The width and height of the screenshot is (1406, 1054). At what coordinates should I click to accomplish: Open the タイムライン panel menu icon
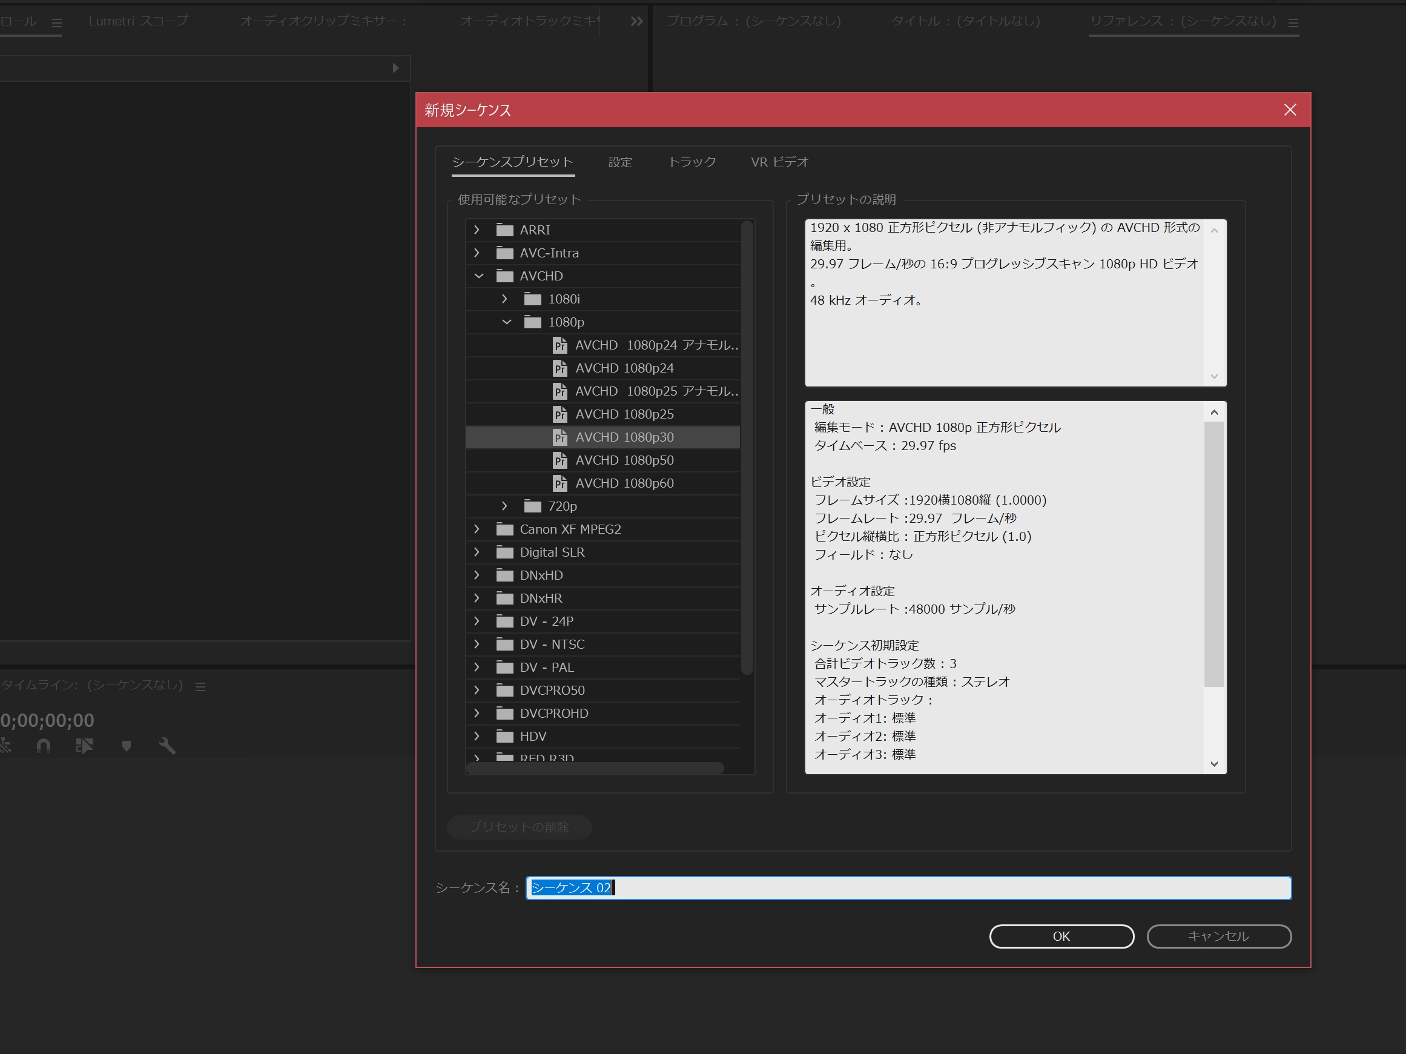coord(200,686)
